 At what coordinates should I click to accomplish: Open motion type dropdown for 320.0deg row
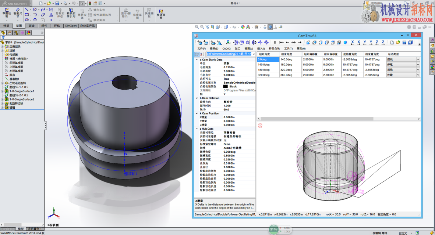pos(418,75)
